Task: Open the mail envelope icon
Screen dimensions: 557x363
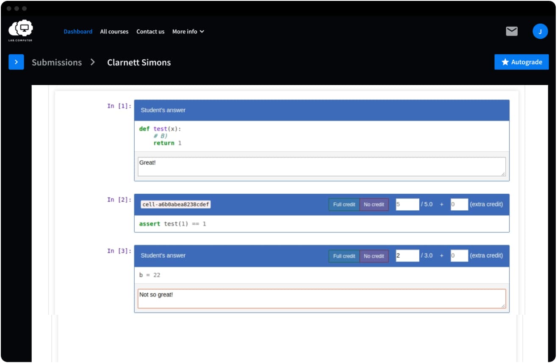Action: tap(512, 31)
